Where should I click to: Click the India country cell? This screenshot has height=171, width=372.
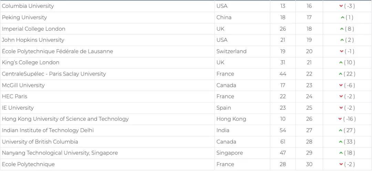tap(223, 130)
